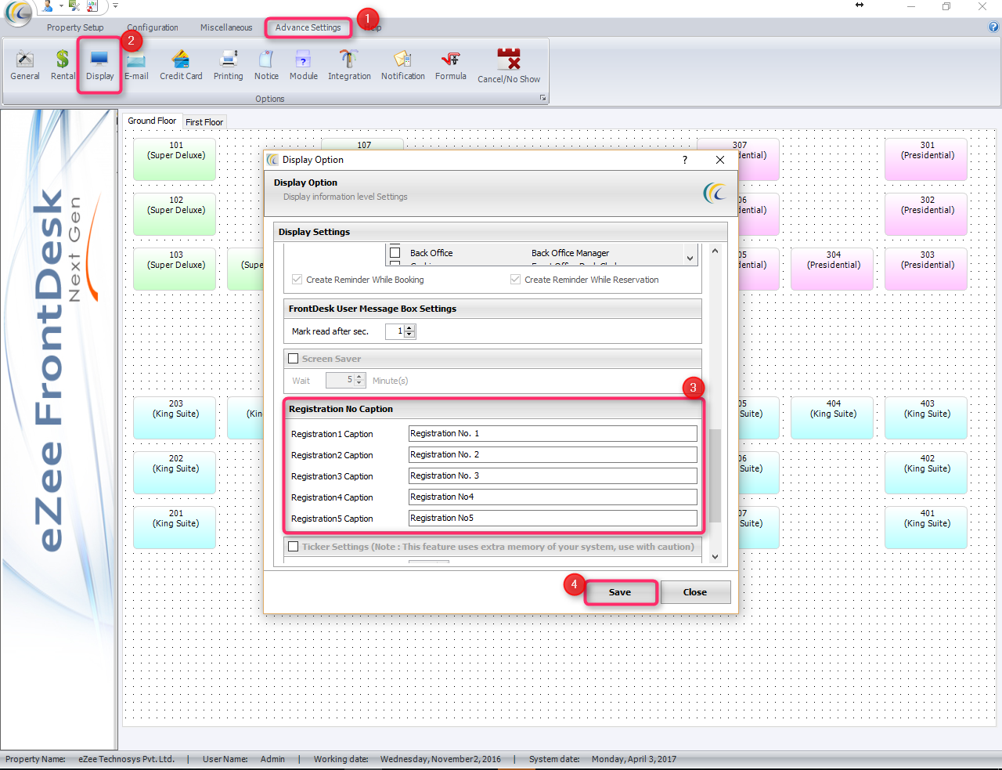Select room 403 King Suite
Screen dimensions: 1002x770
coord(926,418)
